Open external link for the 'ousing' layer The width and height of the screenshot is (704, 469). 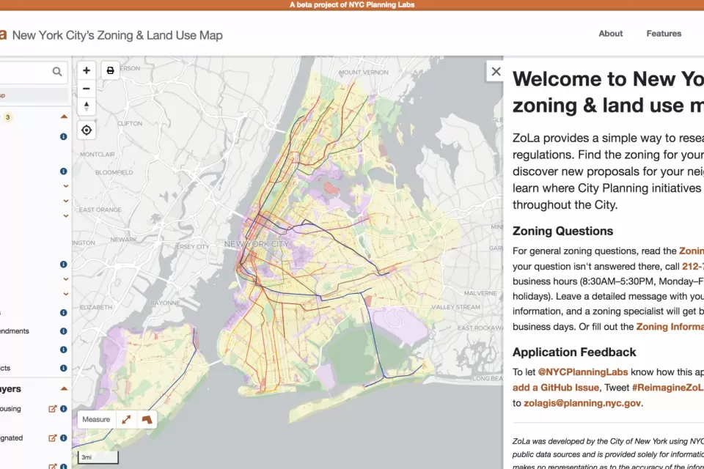(x=52, y=409)
